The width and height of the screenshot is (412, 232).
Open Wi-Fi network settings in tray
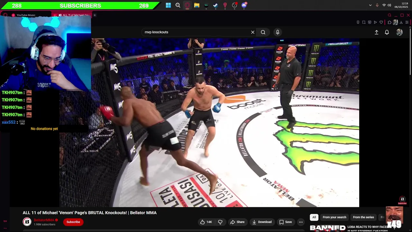pyautogui.click(x=384, y=5)
